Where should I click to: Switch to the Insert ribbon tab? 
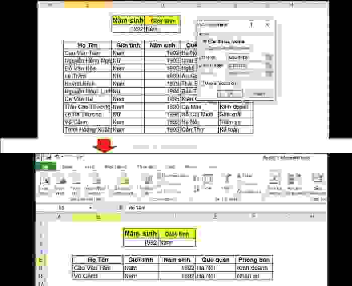pos(90,167)
